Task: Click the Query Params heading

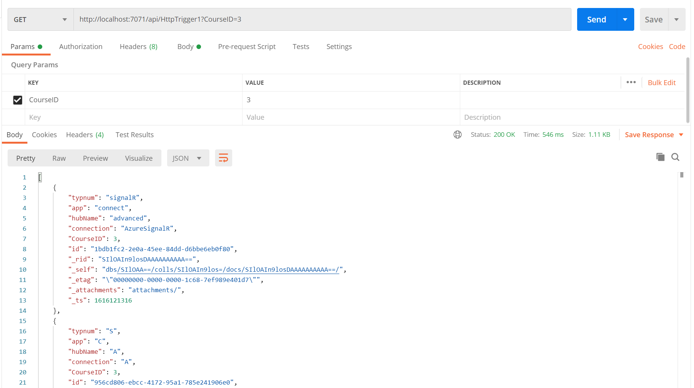Action: [35, 65]
